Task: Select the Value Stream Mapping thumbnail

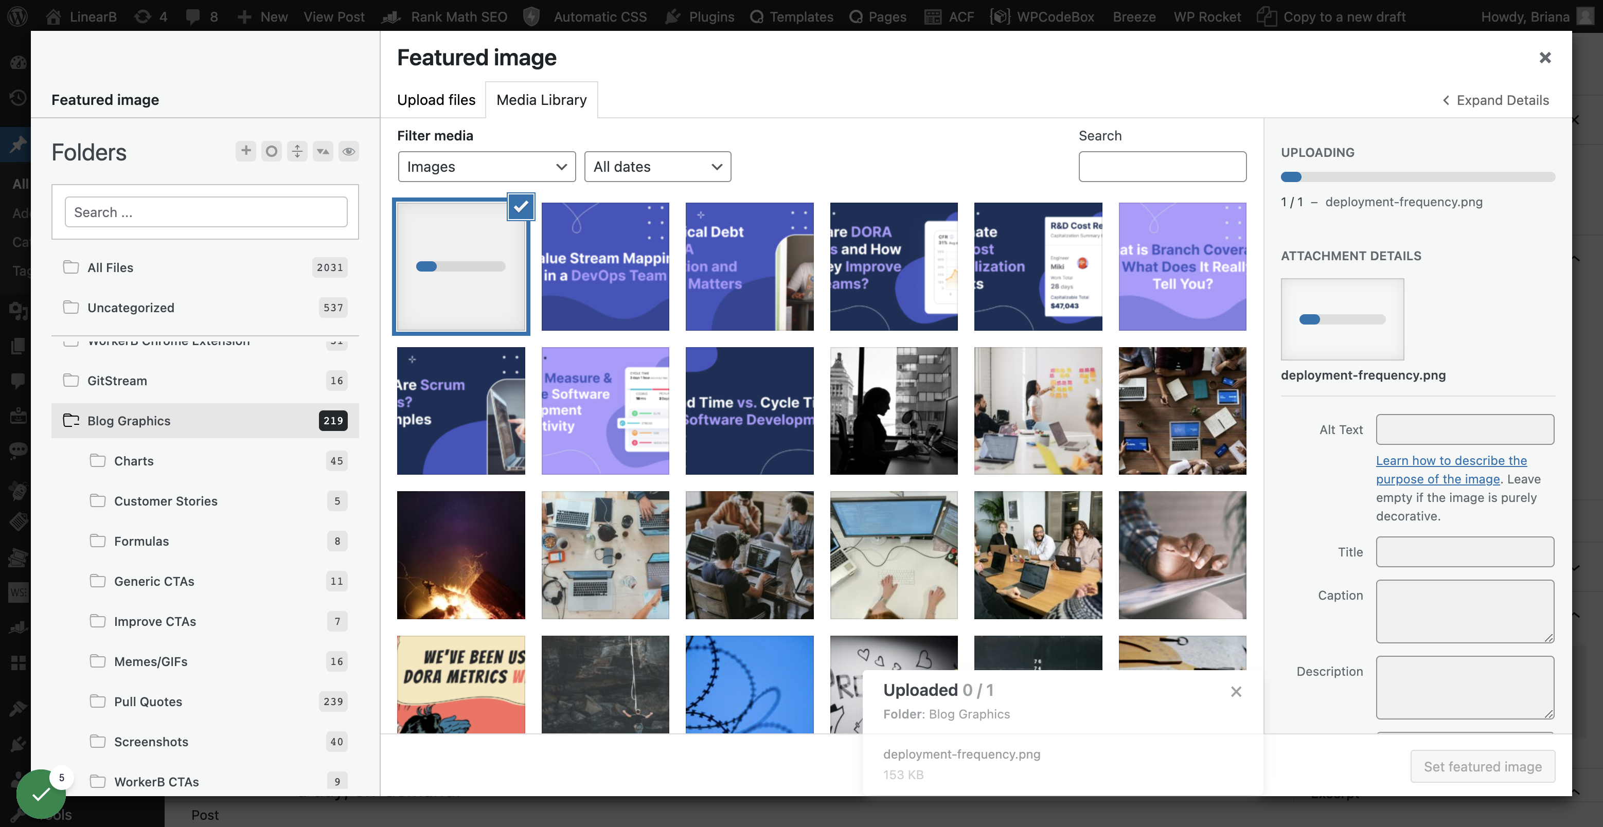Action: point(605,266)
